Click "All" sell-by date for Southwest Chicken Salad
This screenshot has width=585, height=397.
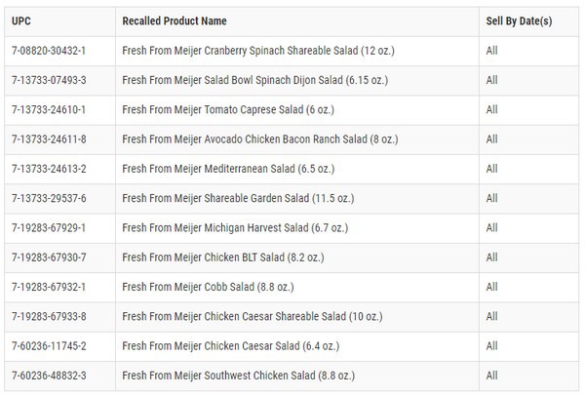[x=491, y=376]
